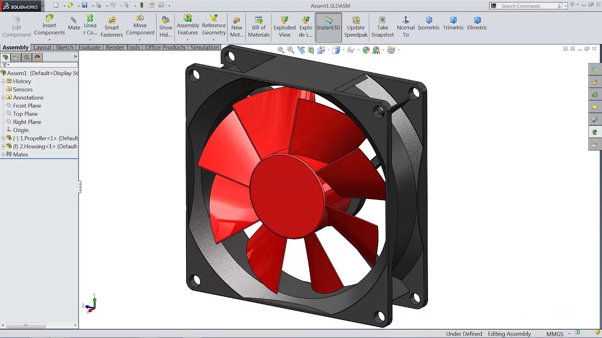Open the Evaluate tab
Image resolution: width=602 pixels, height=338 pixels.
click(x=89, y=47)
